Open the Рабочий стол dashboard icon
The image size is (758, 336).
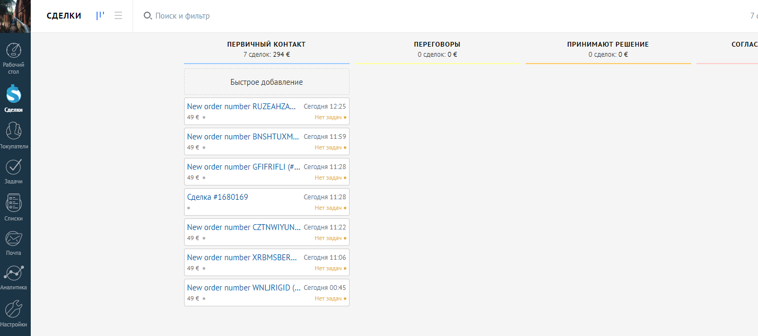coord(13,51)
